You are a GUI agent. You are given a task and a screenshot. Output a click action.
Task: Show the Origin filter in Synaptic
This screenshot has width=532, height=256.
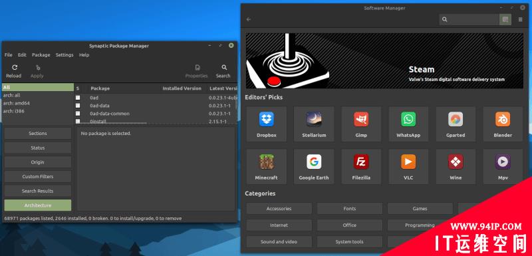coord(38,162)
